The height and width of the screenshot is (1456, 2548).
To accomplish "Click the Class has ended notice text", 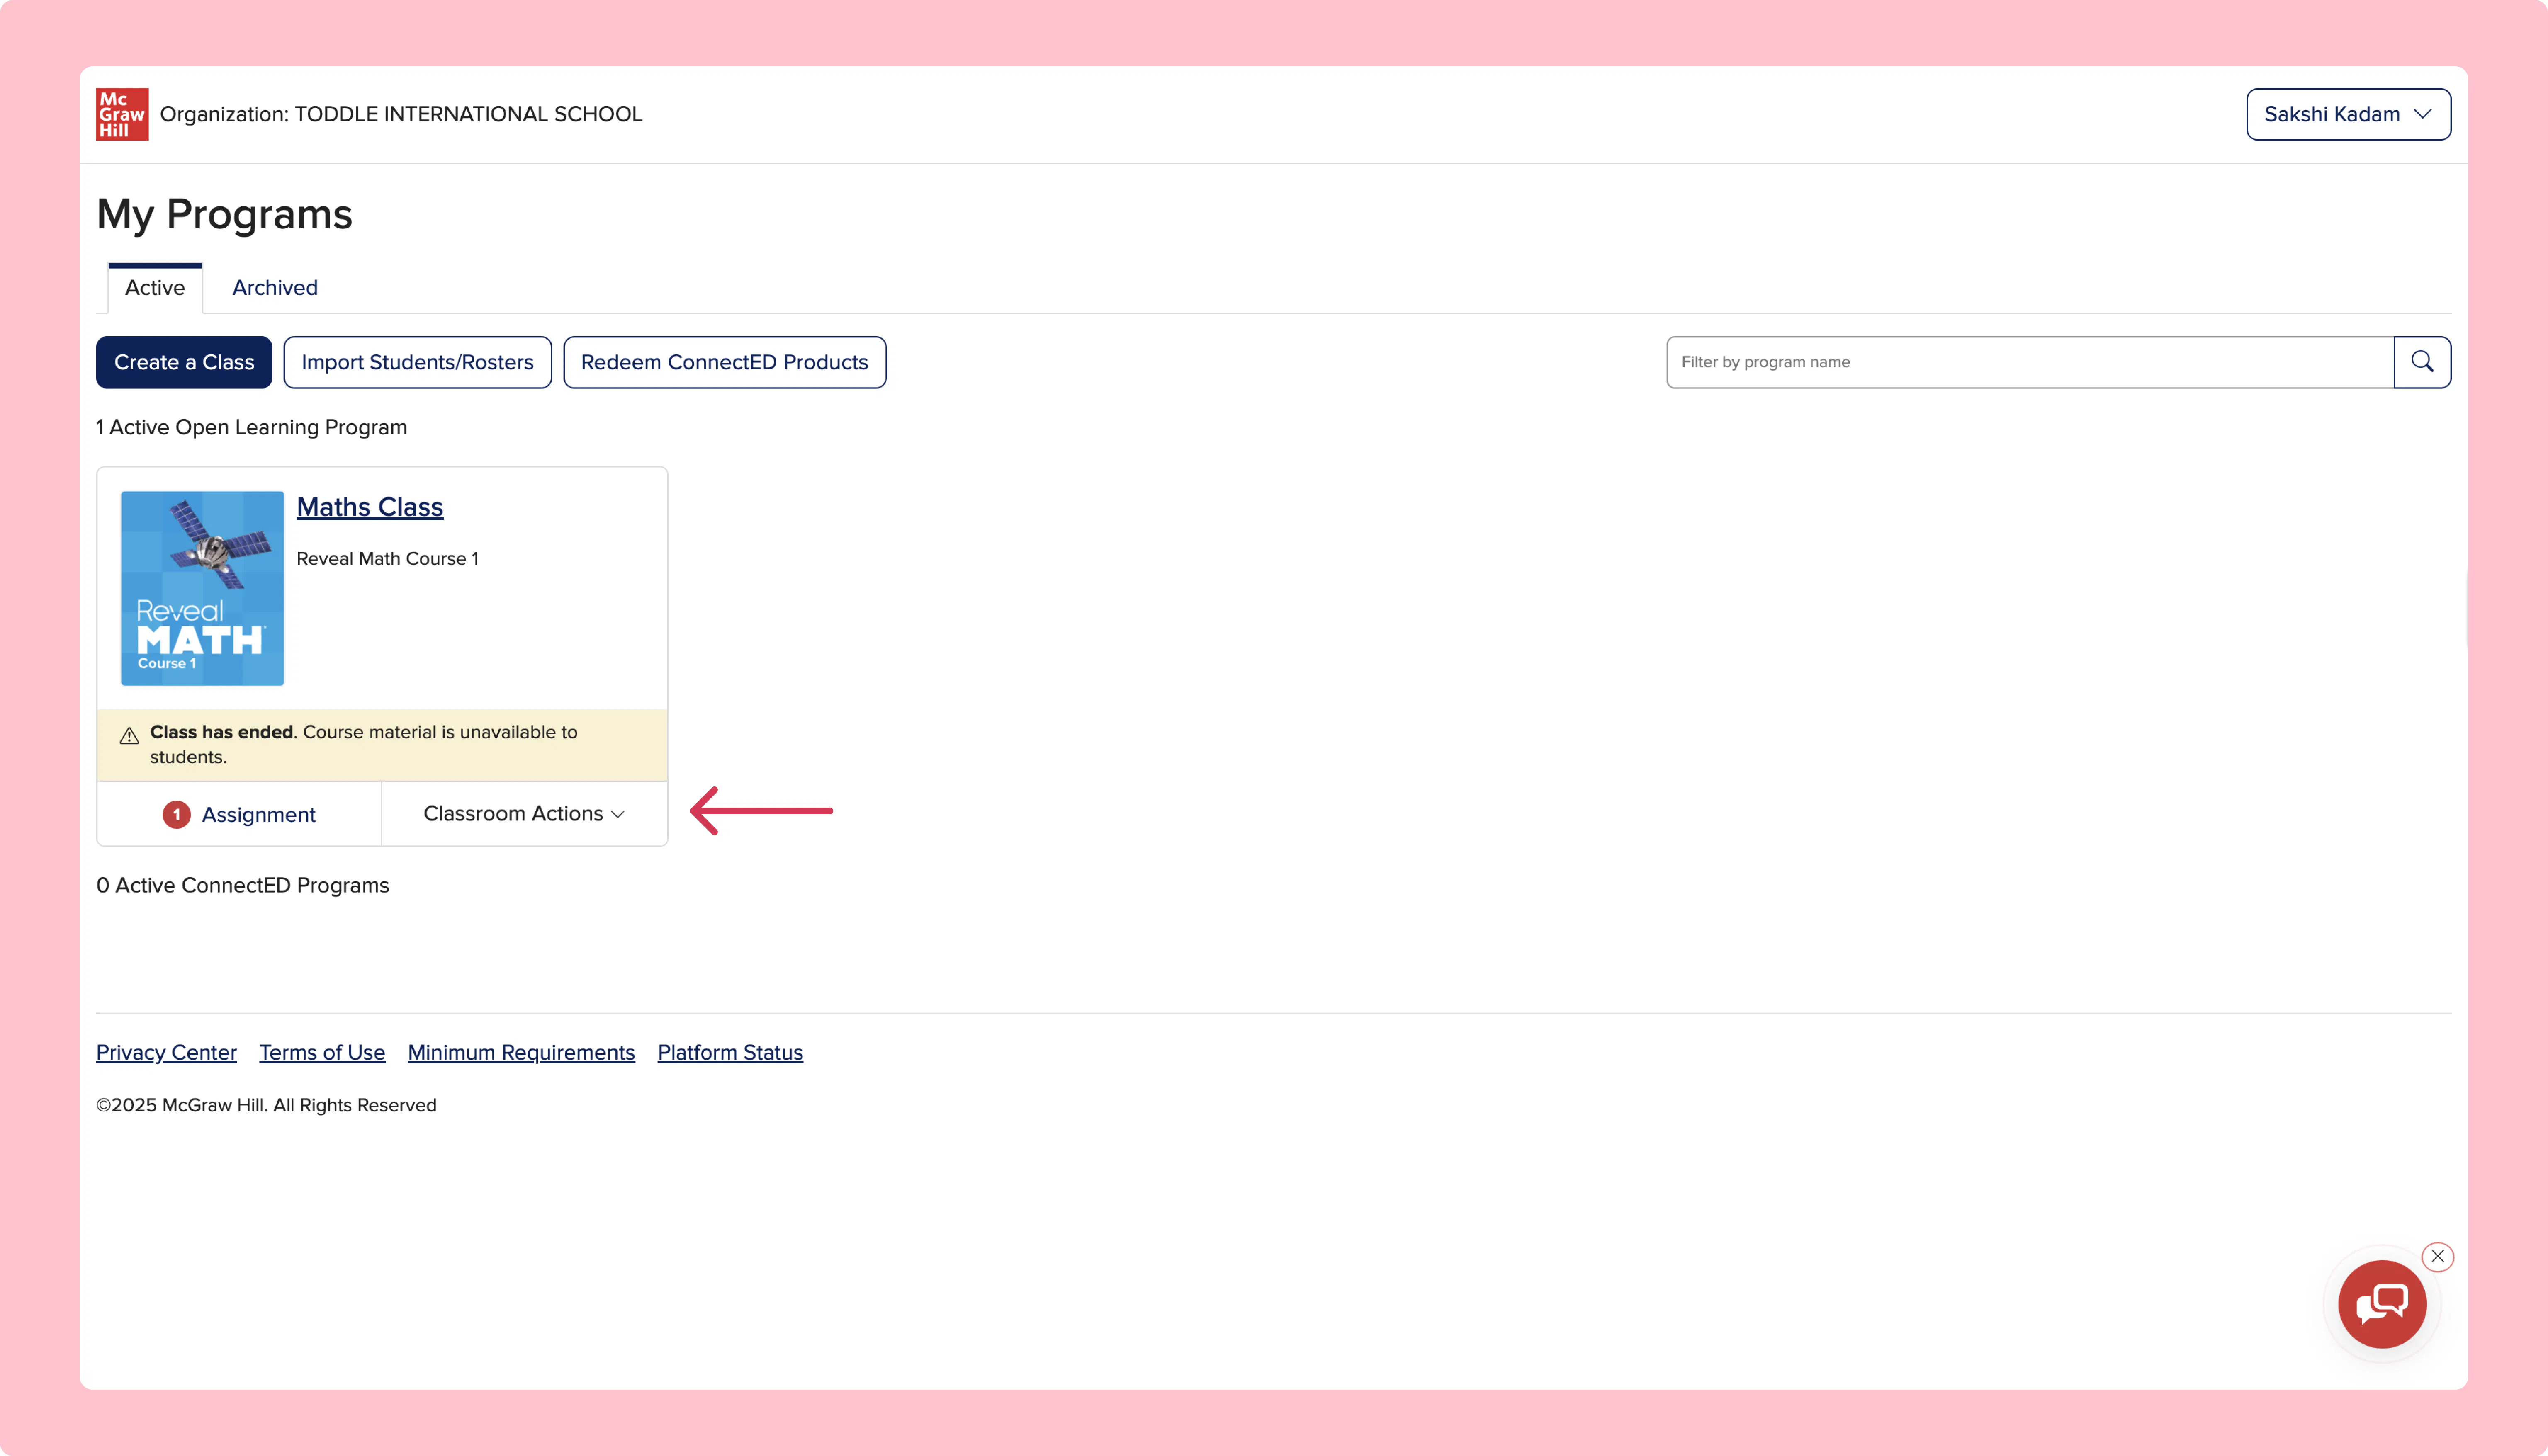I will tap(364, 745).
